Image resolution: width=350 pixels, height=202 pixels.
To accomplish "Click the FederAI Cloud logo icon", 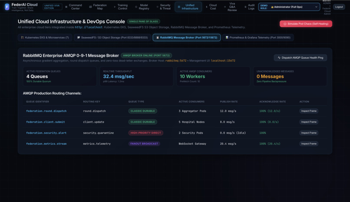I will pyautogui.click(x=7, y=7).
